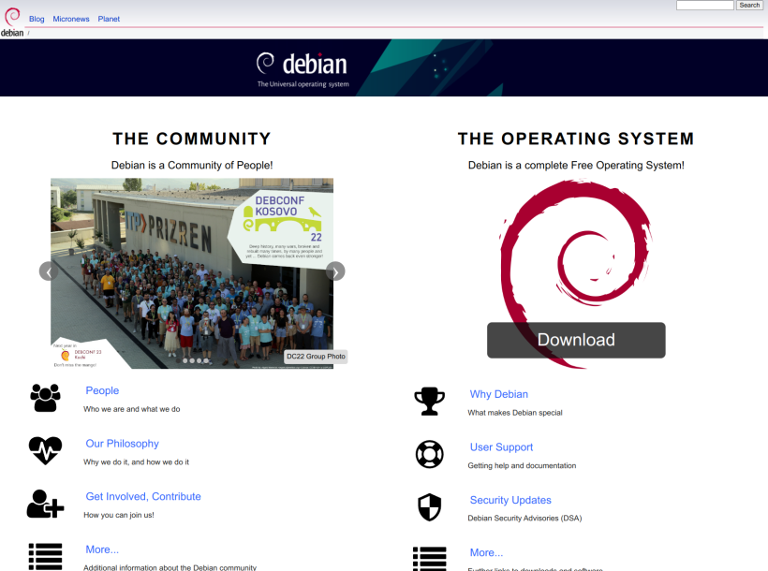The height and width of the screenshot is (571, 768).
Task: Open operating system More... link
Action: pos(486,552)
